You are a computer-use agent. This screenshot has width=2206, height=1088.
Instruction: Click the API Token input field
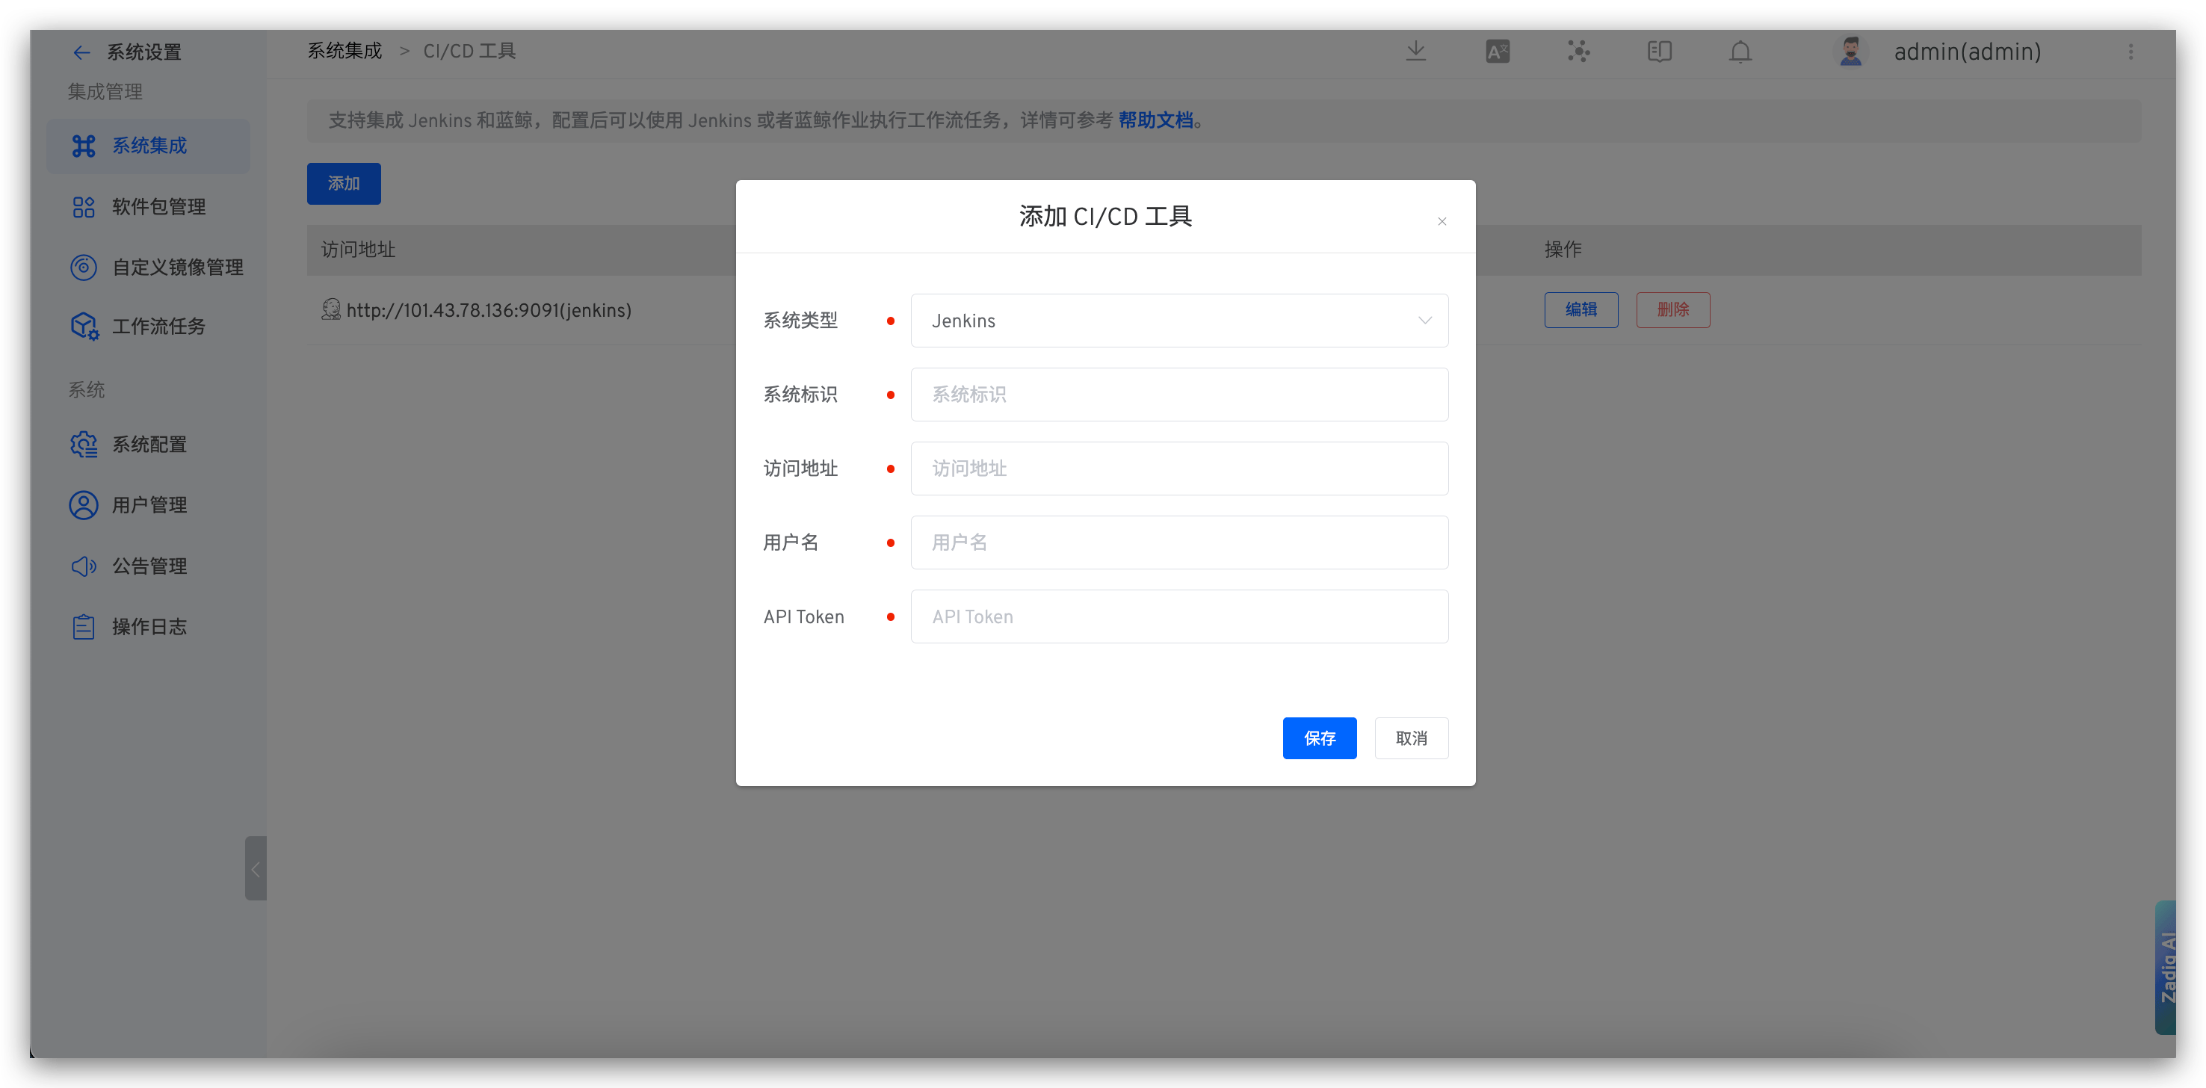point(1179,616)
